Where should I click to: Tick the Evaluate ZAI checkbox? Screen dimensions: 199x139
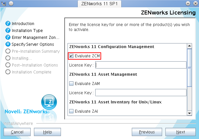(71, 111)
